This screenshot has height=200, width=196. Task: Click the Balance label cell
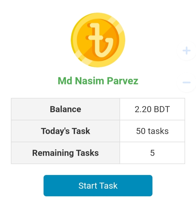coord(65,109)
